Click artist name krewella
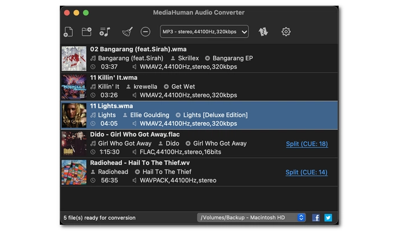 coord(145,87)
